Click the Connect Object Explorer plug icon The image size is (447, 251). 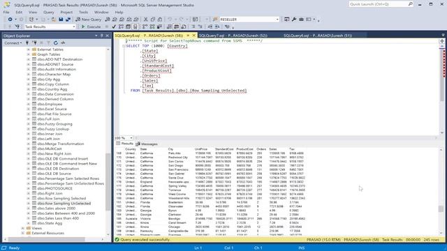[x=27, y=43]
